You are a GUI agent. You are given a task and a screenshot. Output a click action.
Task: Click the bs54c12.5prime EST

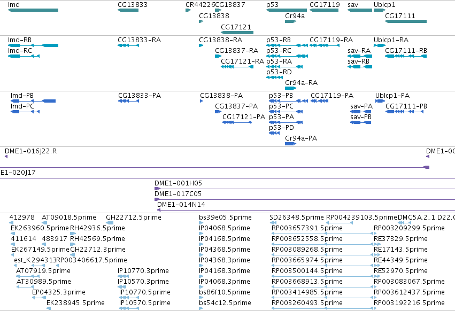(x=201, y=308)
